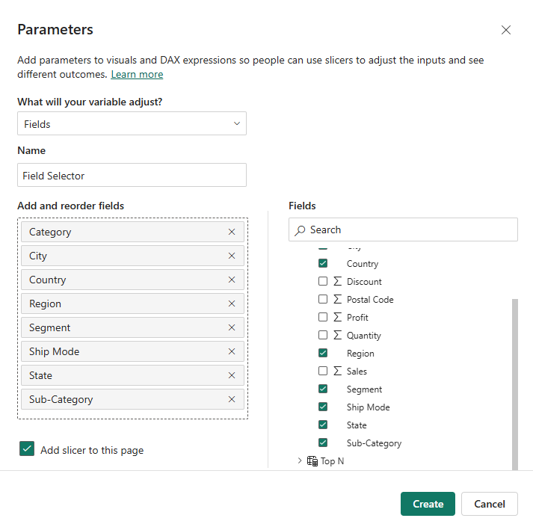Click the Fields search box
This screenshot has height=530, width=533.
pos(403,229)
